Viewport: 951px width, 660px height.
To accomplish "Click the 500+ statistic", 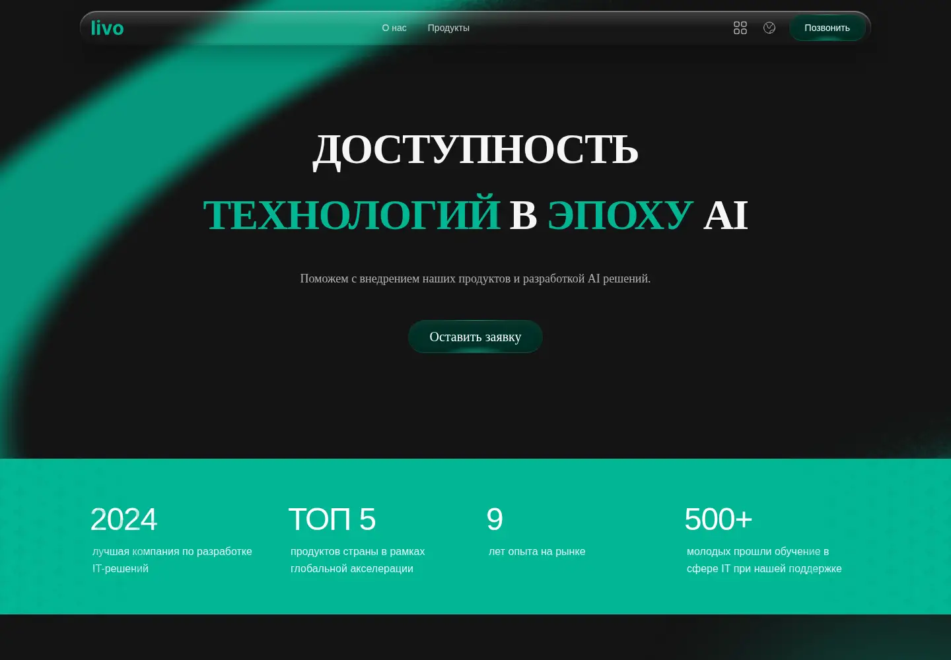I will (718, 519).
